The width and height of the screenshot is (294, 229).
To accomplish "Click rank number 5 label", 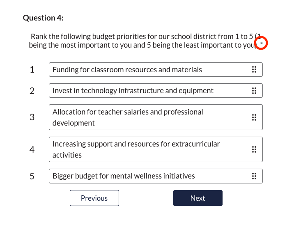I will click(32, 176).
